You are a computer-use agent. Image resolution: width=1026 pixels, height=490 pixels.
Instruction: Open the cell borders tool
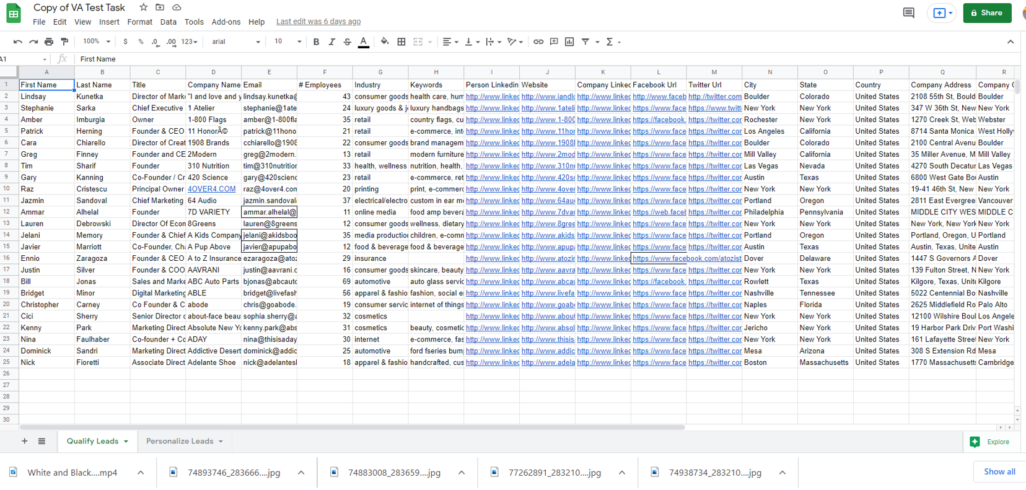tap(401, 42)
